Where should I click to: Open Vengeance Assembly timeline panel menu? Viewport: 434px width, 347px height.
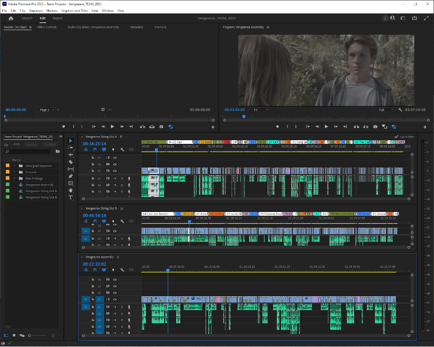coord(118,257)
